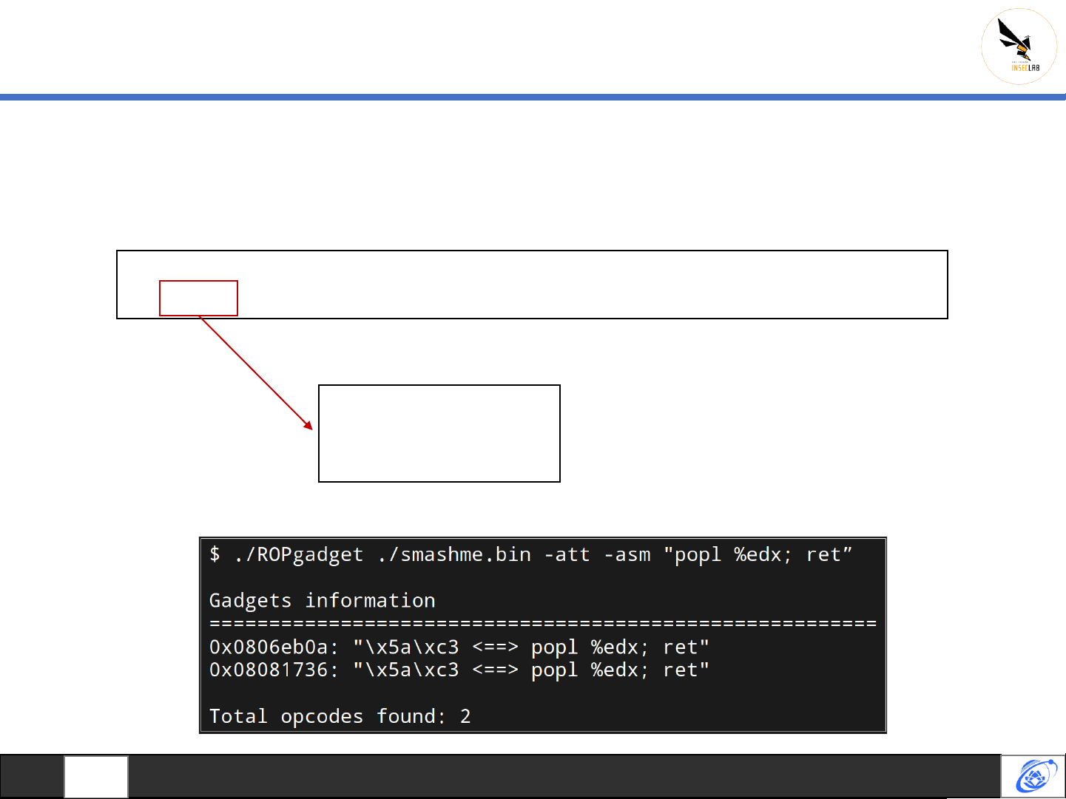Select the "\x5a\xc3" opcode in second result
Screen dimensions: 1066x799
click(405, 670)
